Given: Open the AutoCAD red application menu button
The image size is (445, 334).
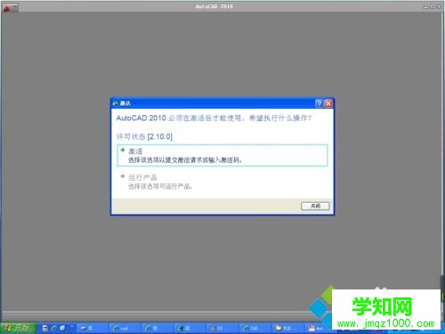Looking at the screenshot, I should click(x=10, y=7).
